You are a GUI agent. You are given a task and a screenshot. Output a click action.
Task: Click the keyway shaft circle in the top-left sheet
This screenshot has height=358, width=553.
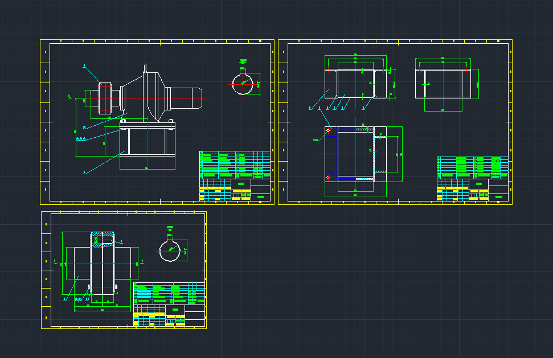243,84
